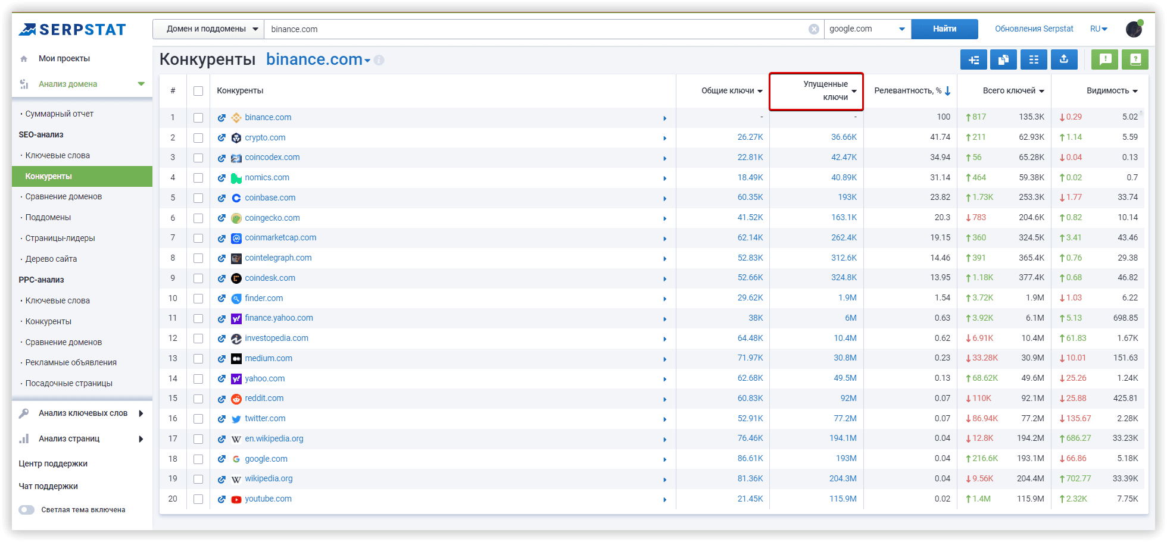Open Рекламные объявления in sidebar
This screenshot has height=542, width=1167.
71,362
